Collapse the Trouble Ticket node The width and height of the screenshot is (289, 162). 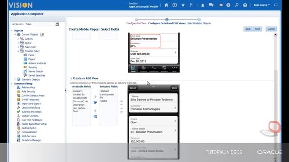click(x=18, y=51)
